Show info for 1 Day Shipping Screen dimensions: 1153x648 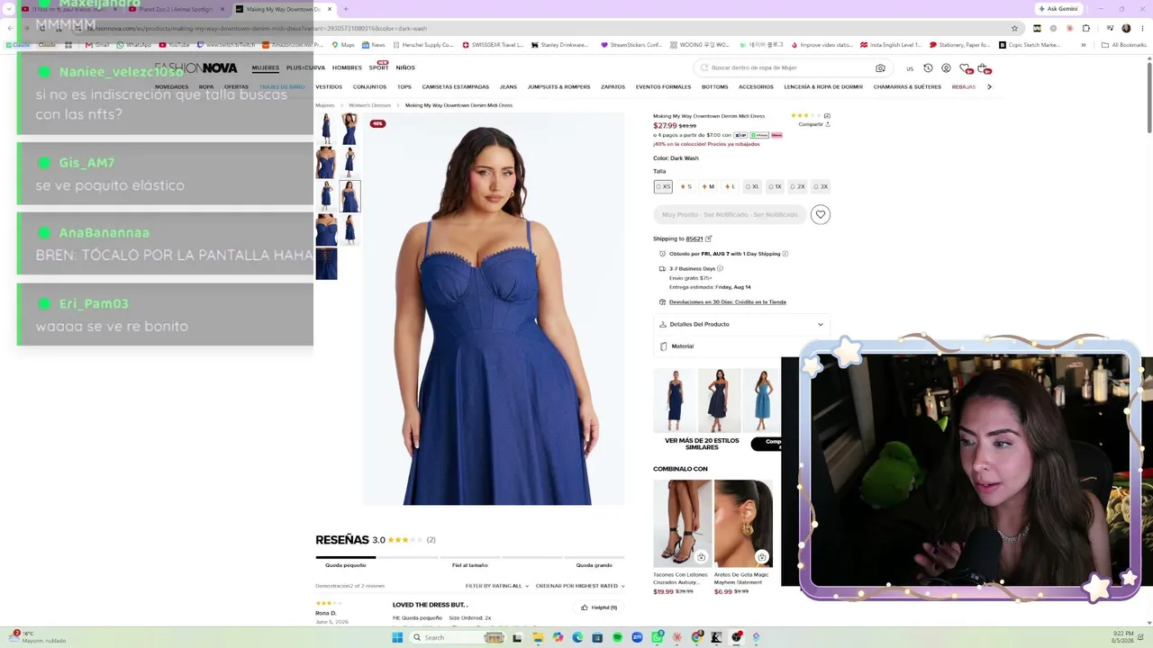pos(785,254)
